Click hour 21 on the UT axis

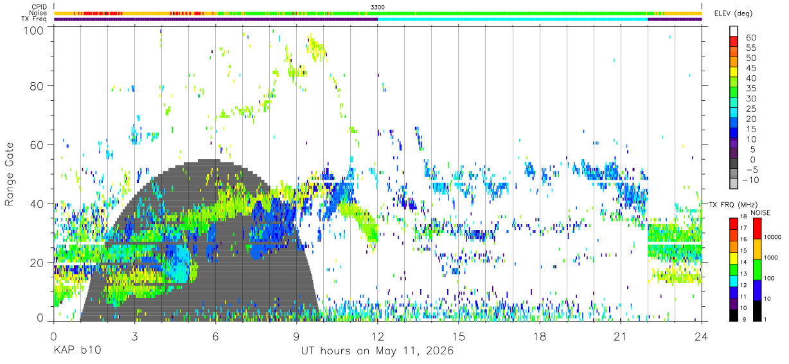[x=621, y=336]
